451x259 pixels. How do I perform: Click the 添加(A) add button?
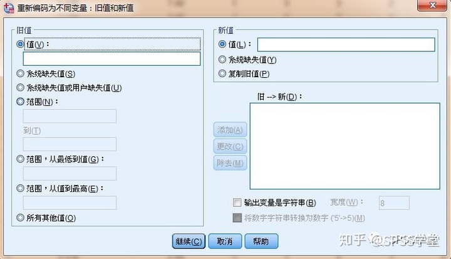[230, 130]
